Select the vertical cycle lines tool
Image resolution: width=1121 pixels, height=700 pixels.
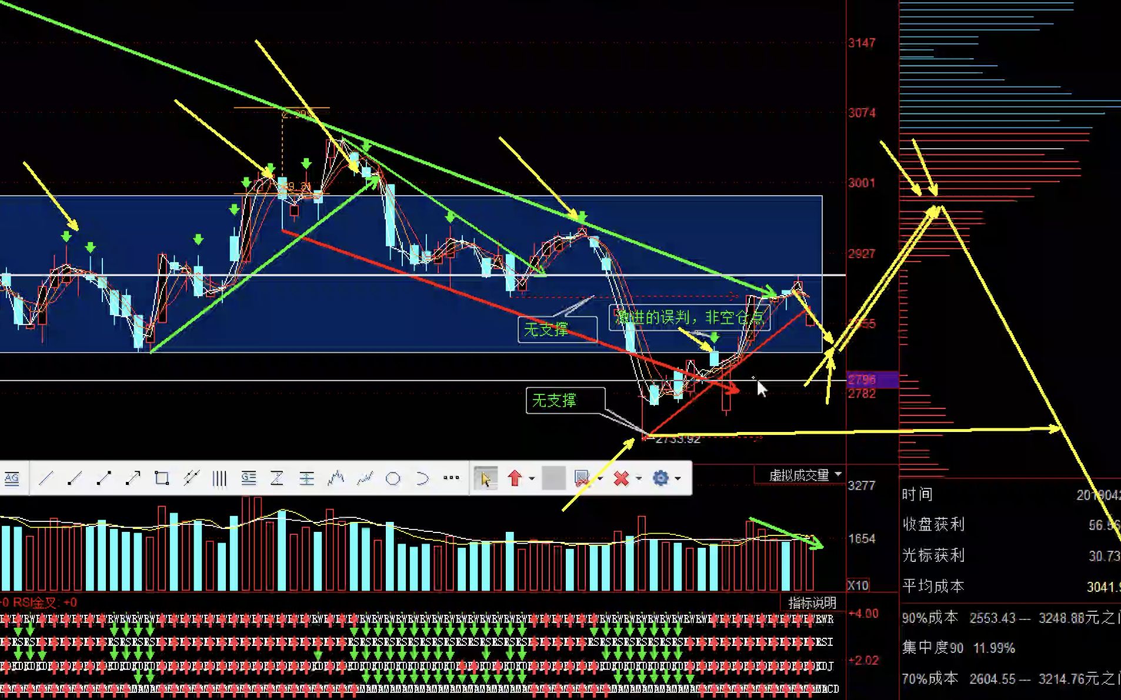click(219, 478)
